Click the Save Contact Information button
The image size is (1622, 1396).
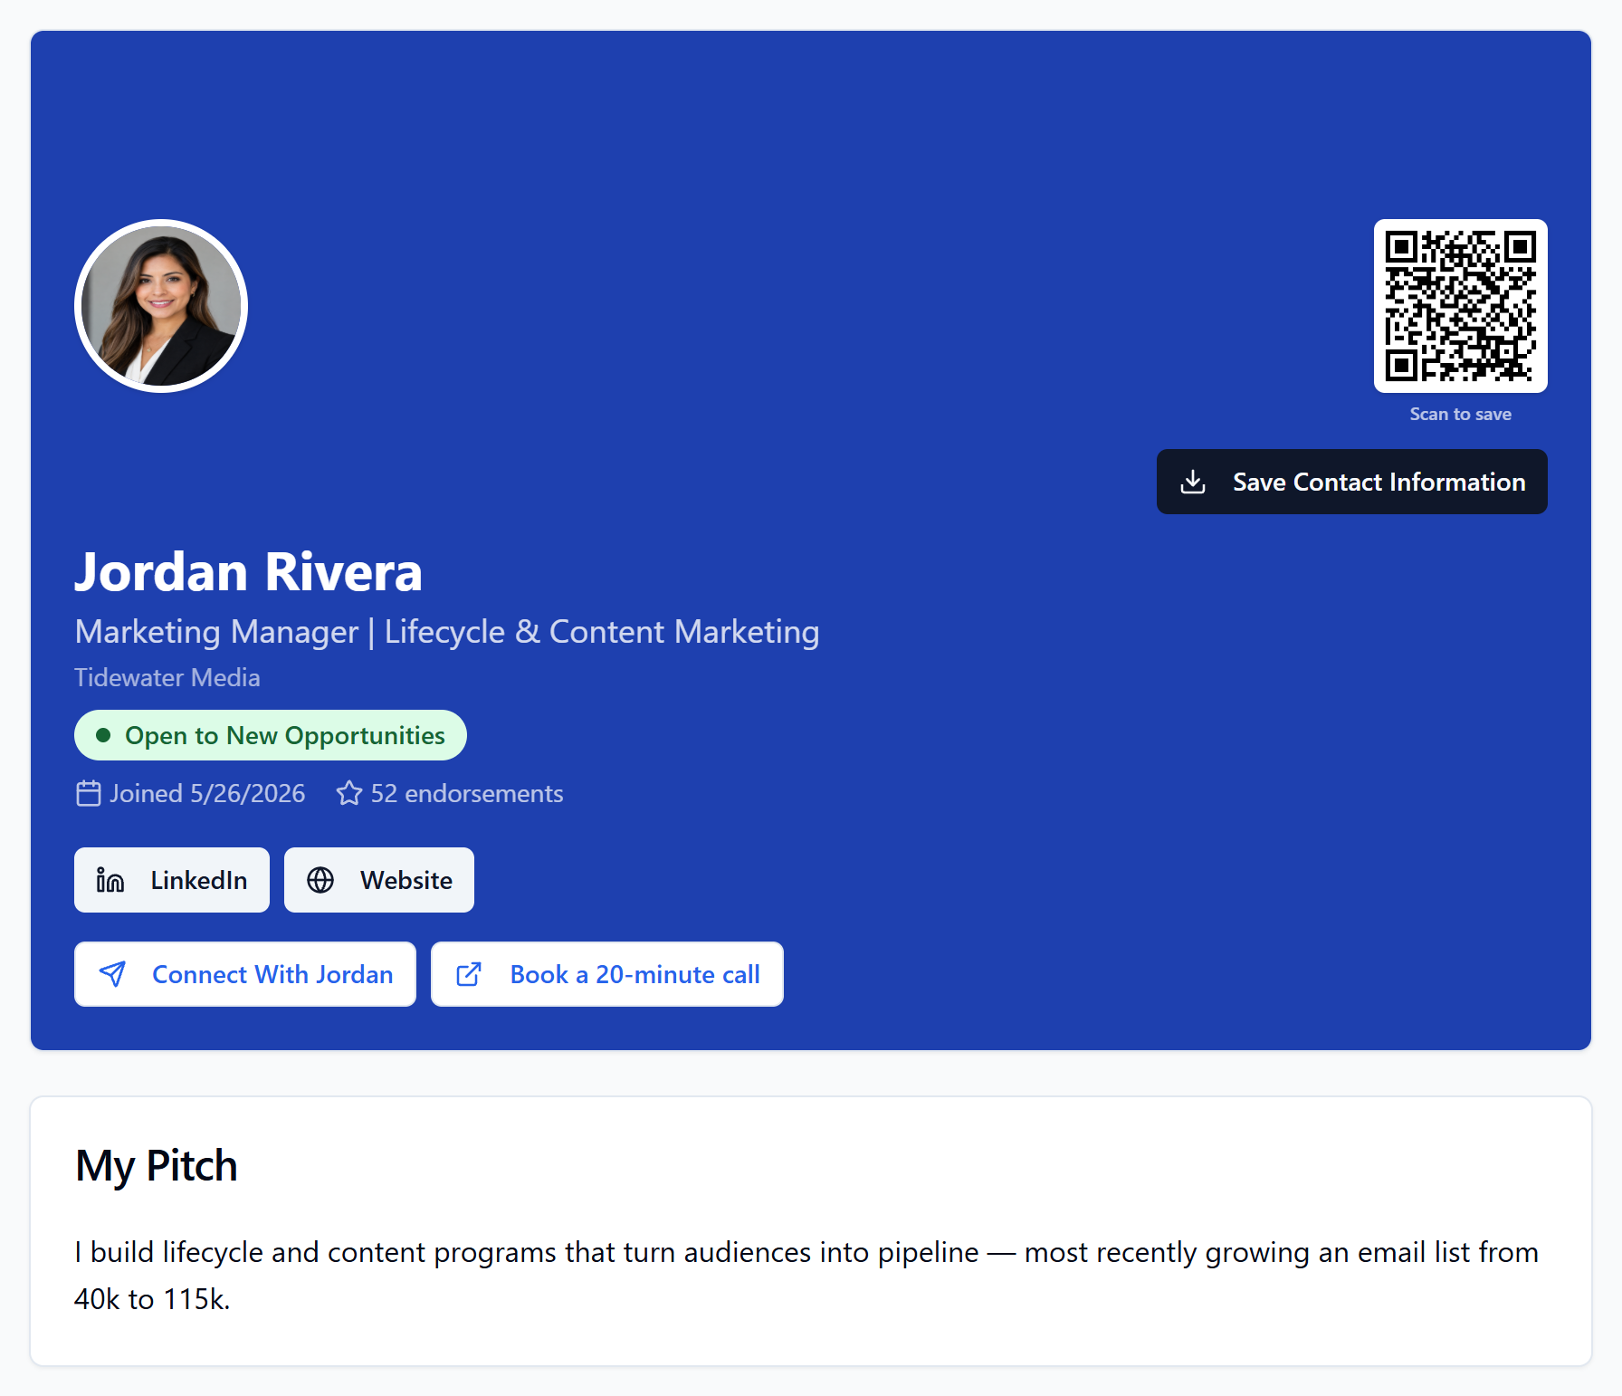click(1351, 482)
